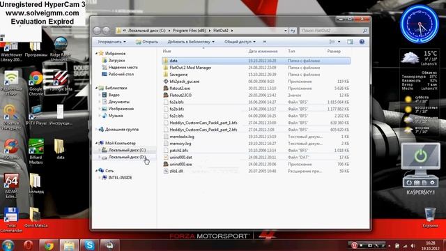
Task: Open the Добавить в библиотеку menu
Action: pos(191,42)
